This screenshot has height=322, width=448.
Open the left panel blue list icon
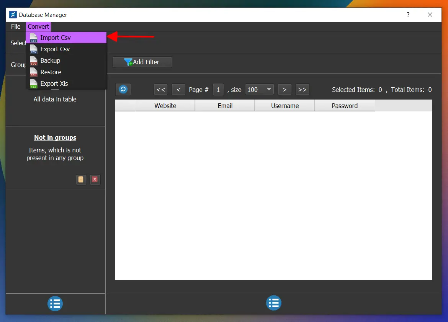55,304
